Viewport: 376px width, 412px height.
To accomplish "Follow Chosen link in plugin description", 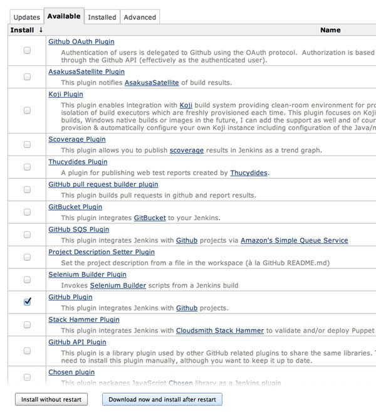I will click(x=180, y=383).
